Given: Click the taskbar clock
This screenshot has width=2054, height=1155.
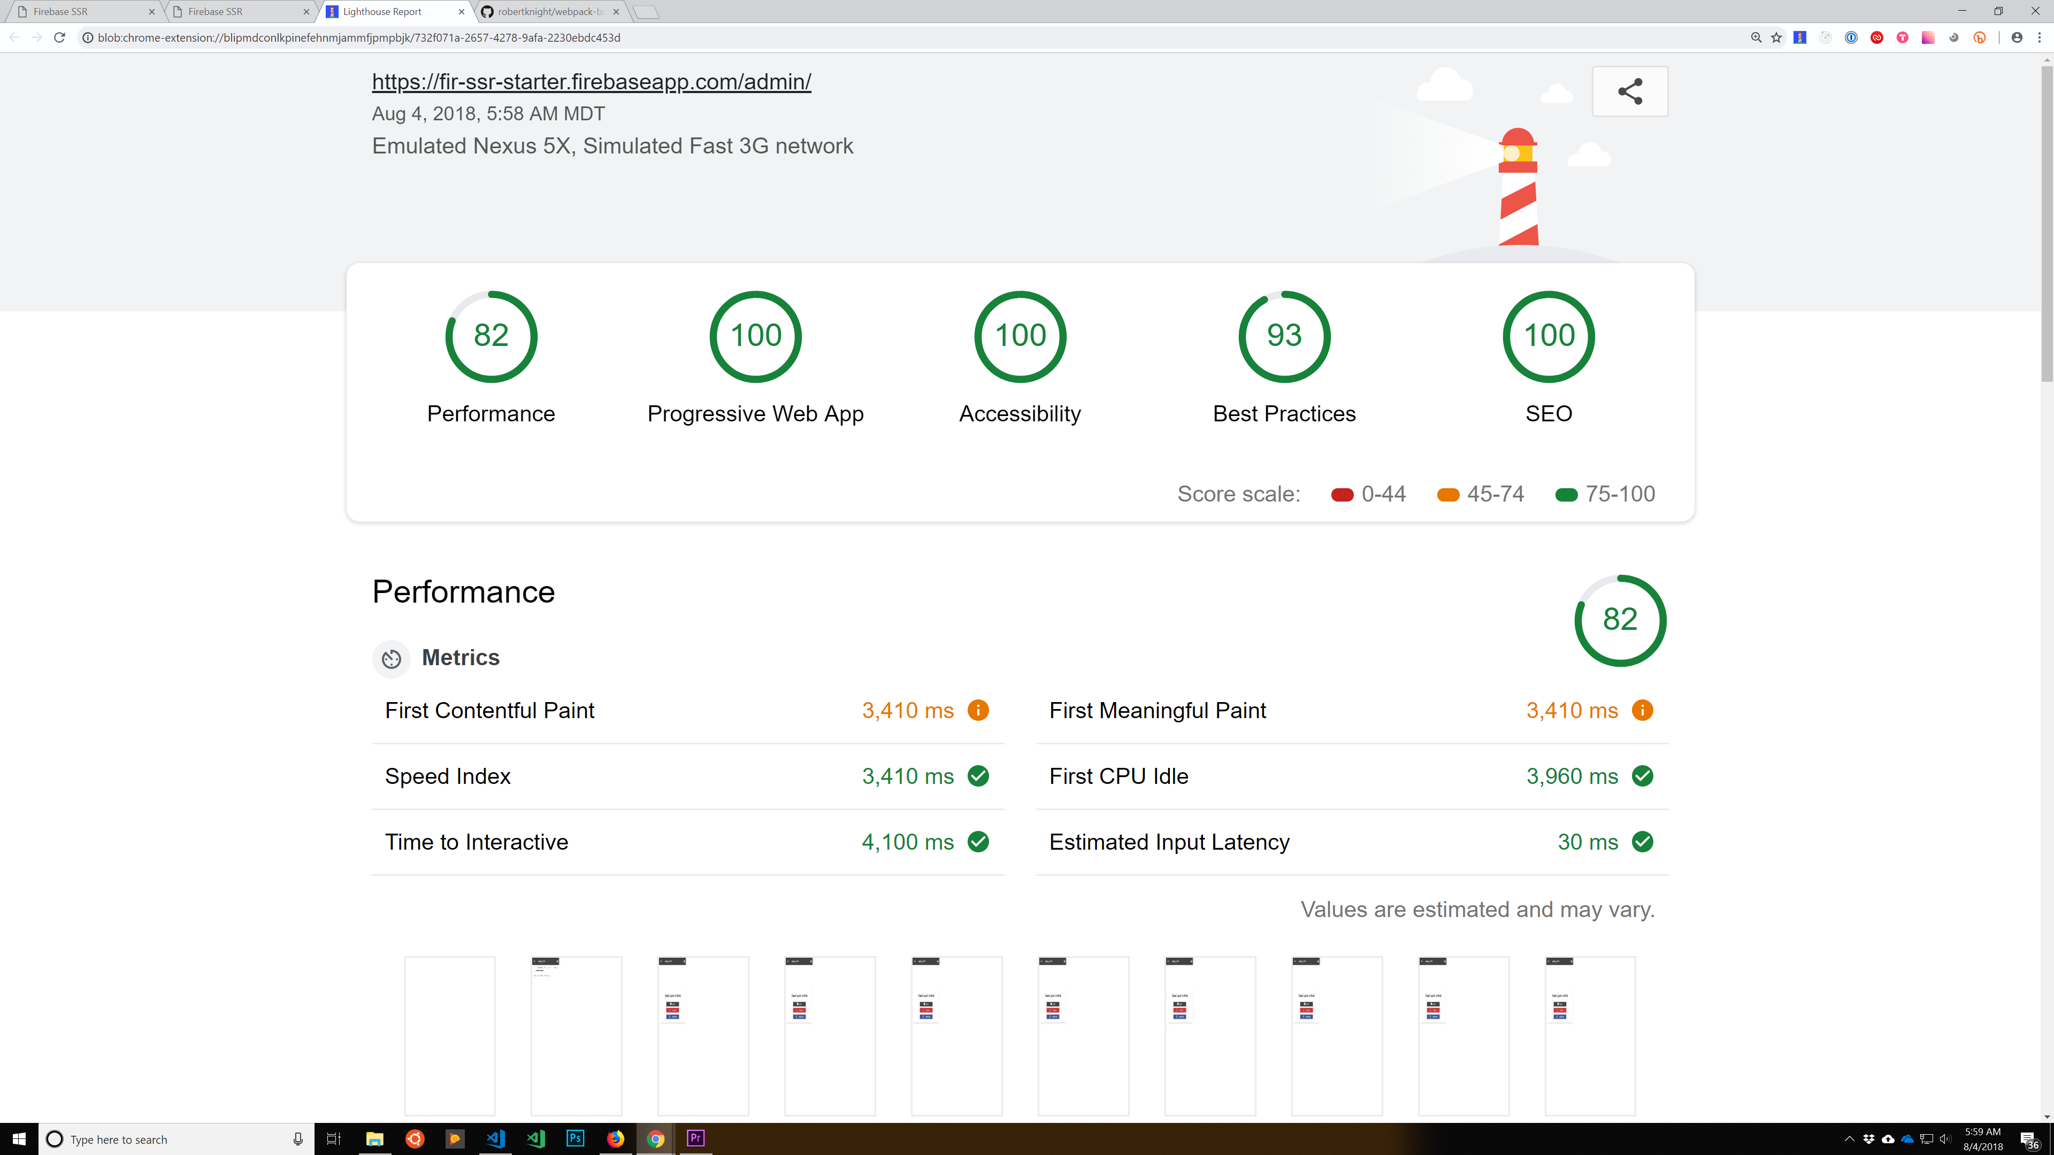Looking at the screenshot, I should 1982,1138.
